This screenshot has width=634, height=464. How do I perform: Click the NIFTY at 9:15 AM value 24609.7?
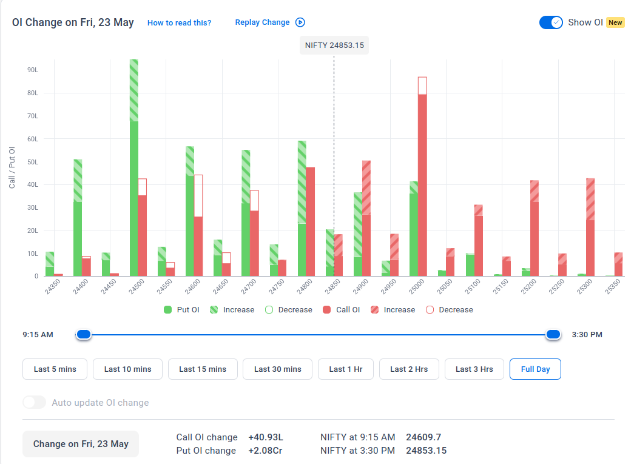click(423, 437)
